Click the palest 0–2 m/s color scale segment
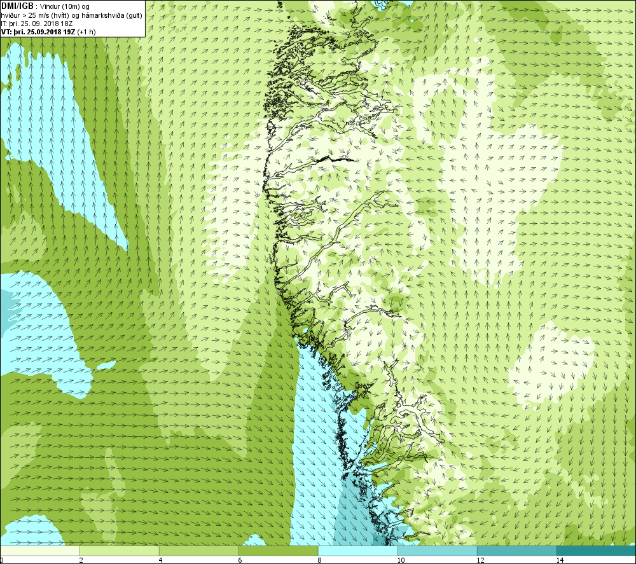Viewport: 636px width, 564px height. [x=39, y=551]
